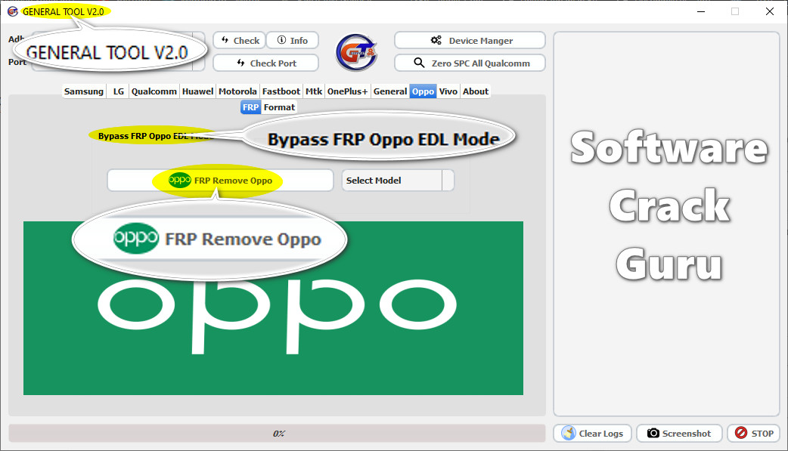Image resolution: width=788 pixels, height=451 pixels.
Task: Open the Samsung tab
Action: [83, 91]
